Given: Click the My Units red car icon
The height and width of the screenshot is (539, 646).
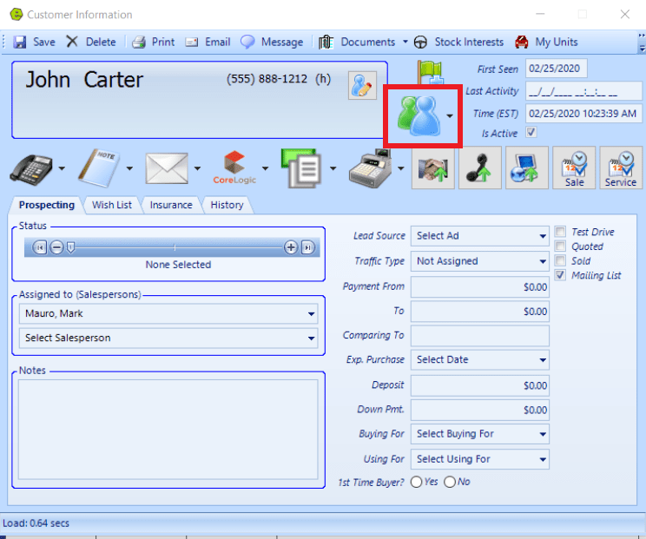Looking at the screenshot, I should tap(522, 42).
